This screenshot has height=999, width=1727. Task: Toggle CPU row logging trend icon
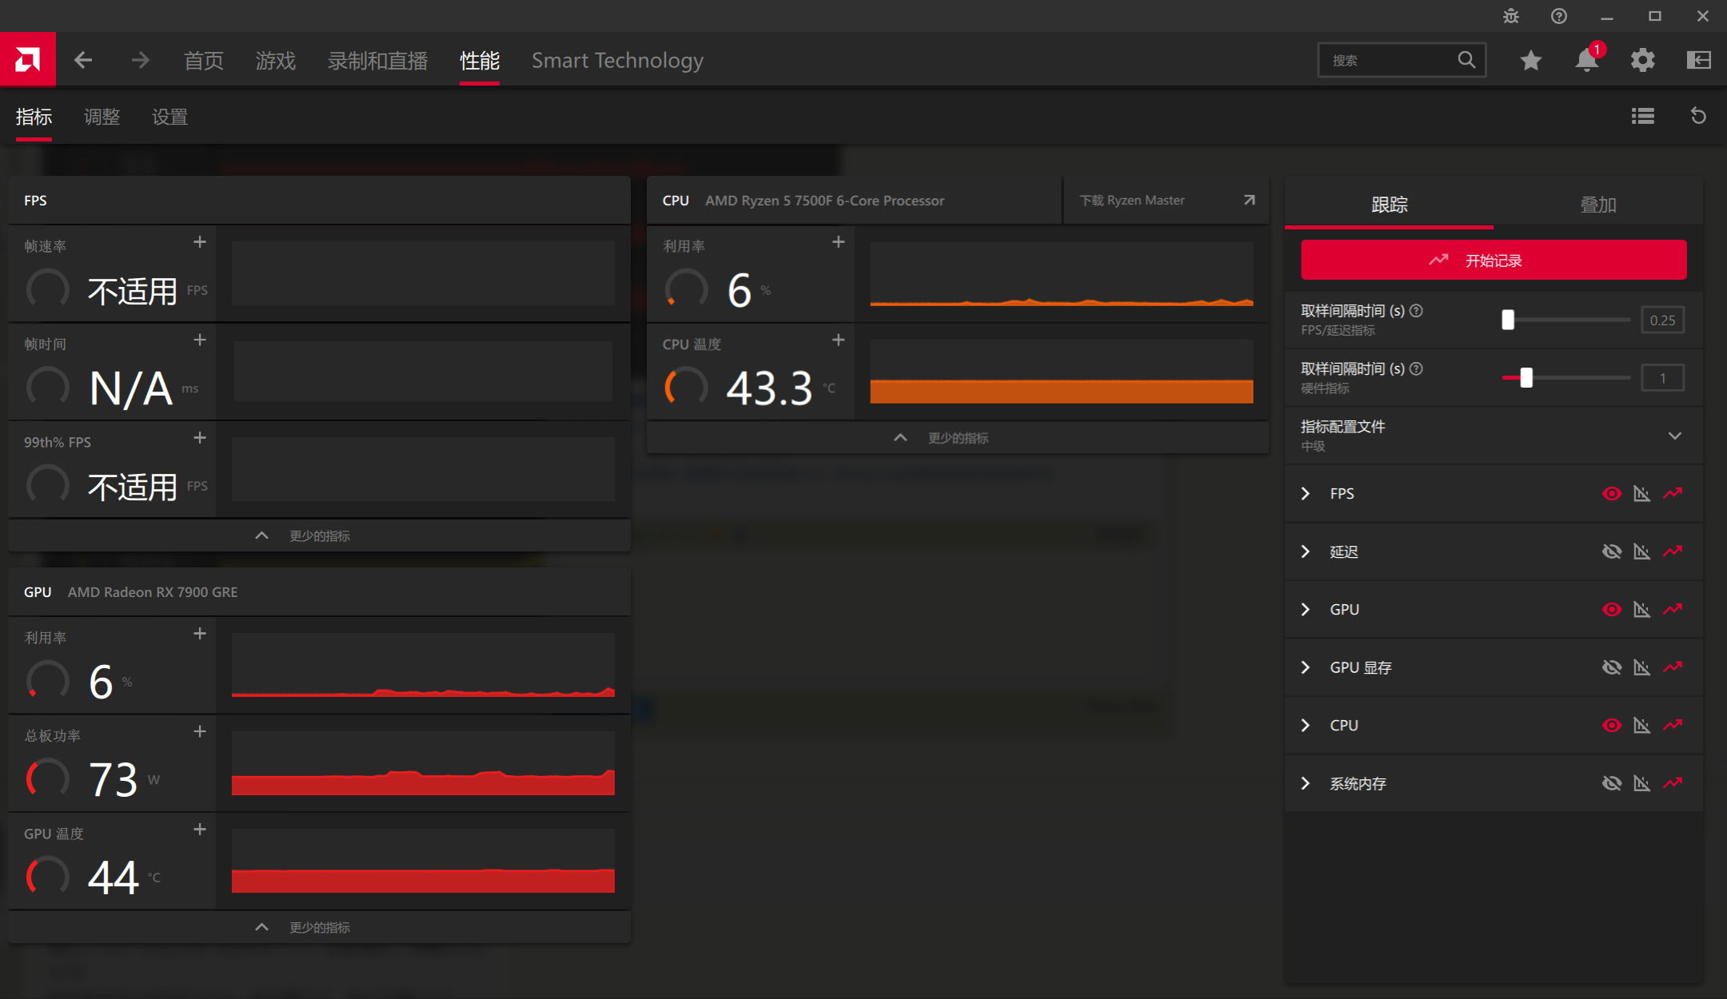pos(1673,726)
